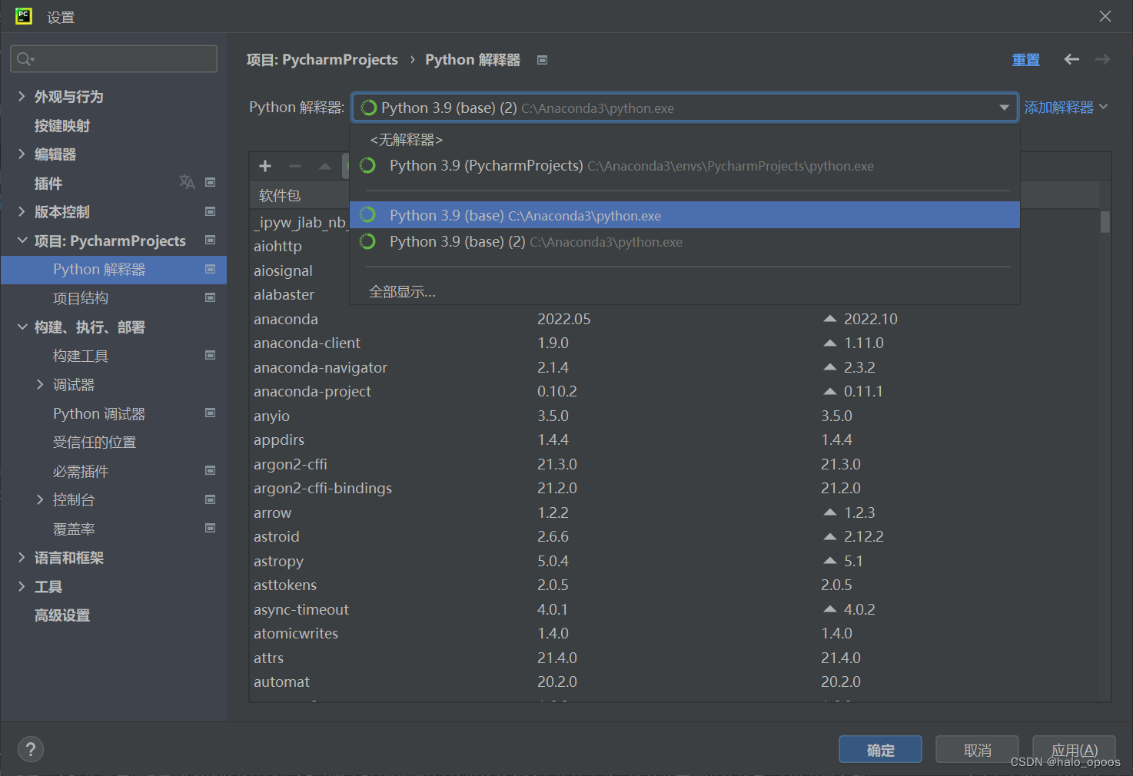Choose 全部显示... option

tap(684, 291)
